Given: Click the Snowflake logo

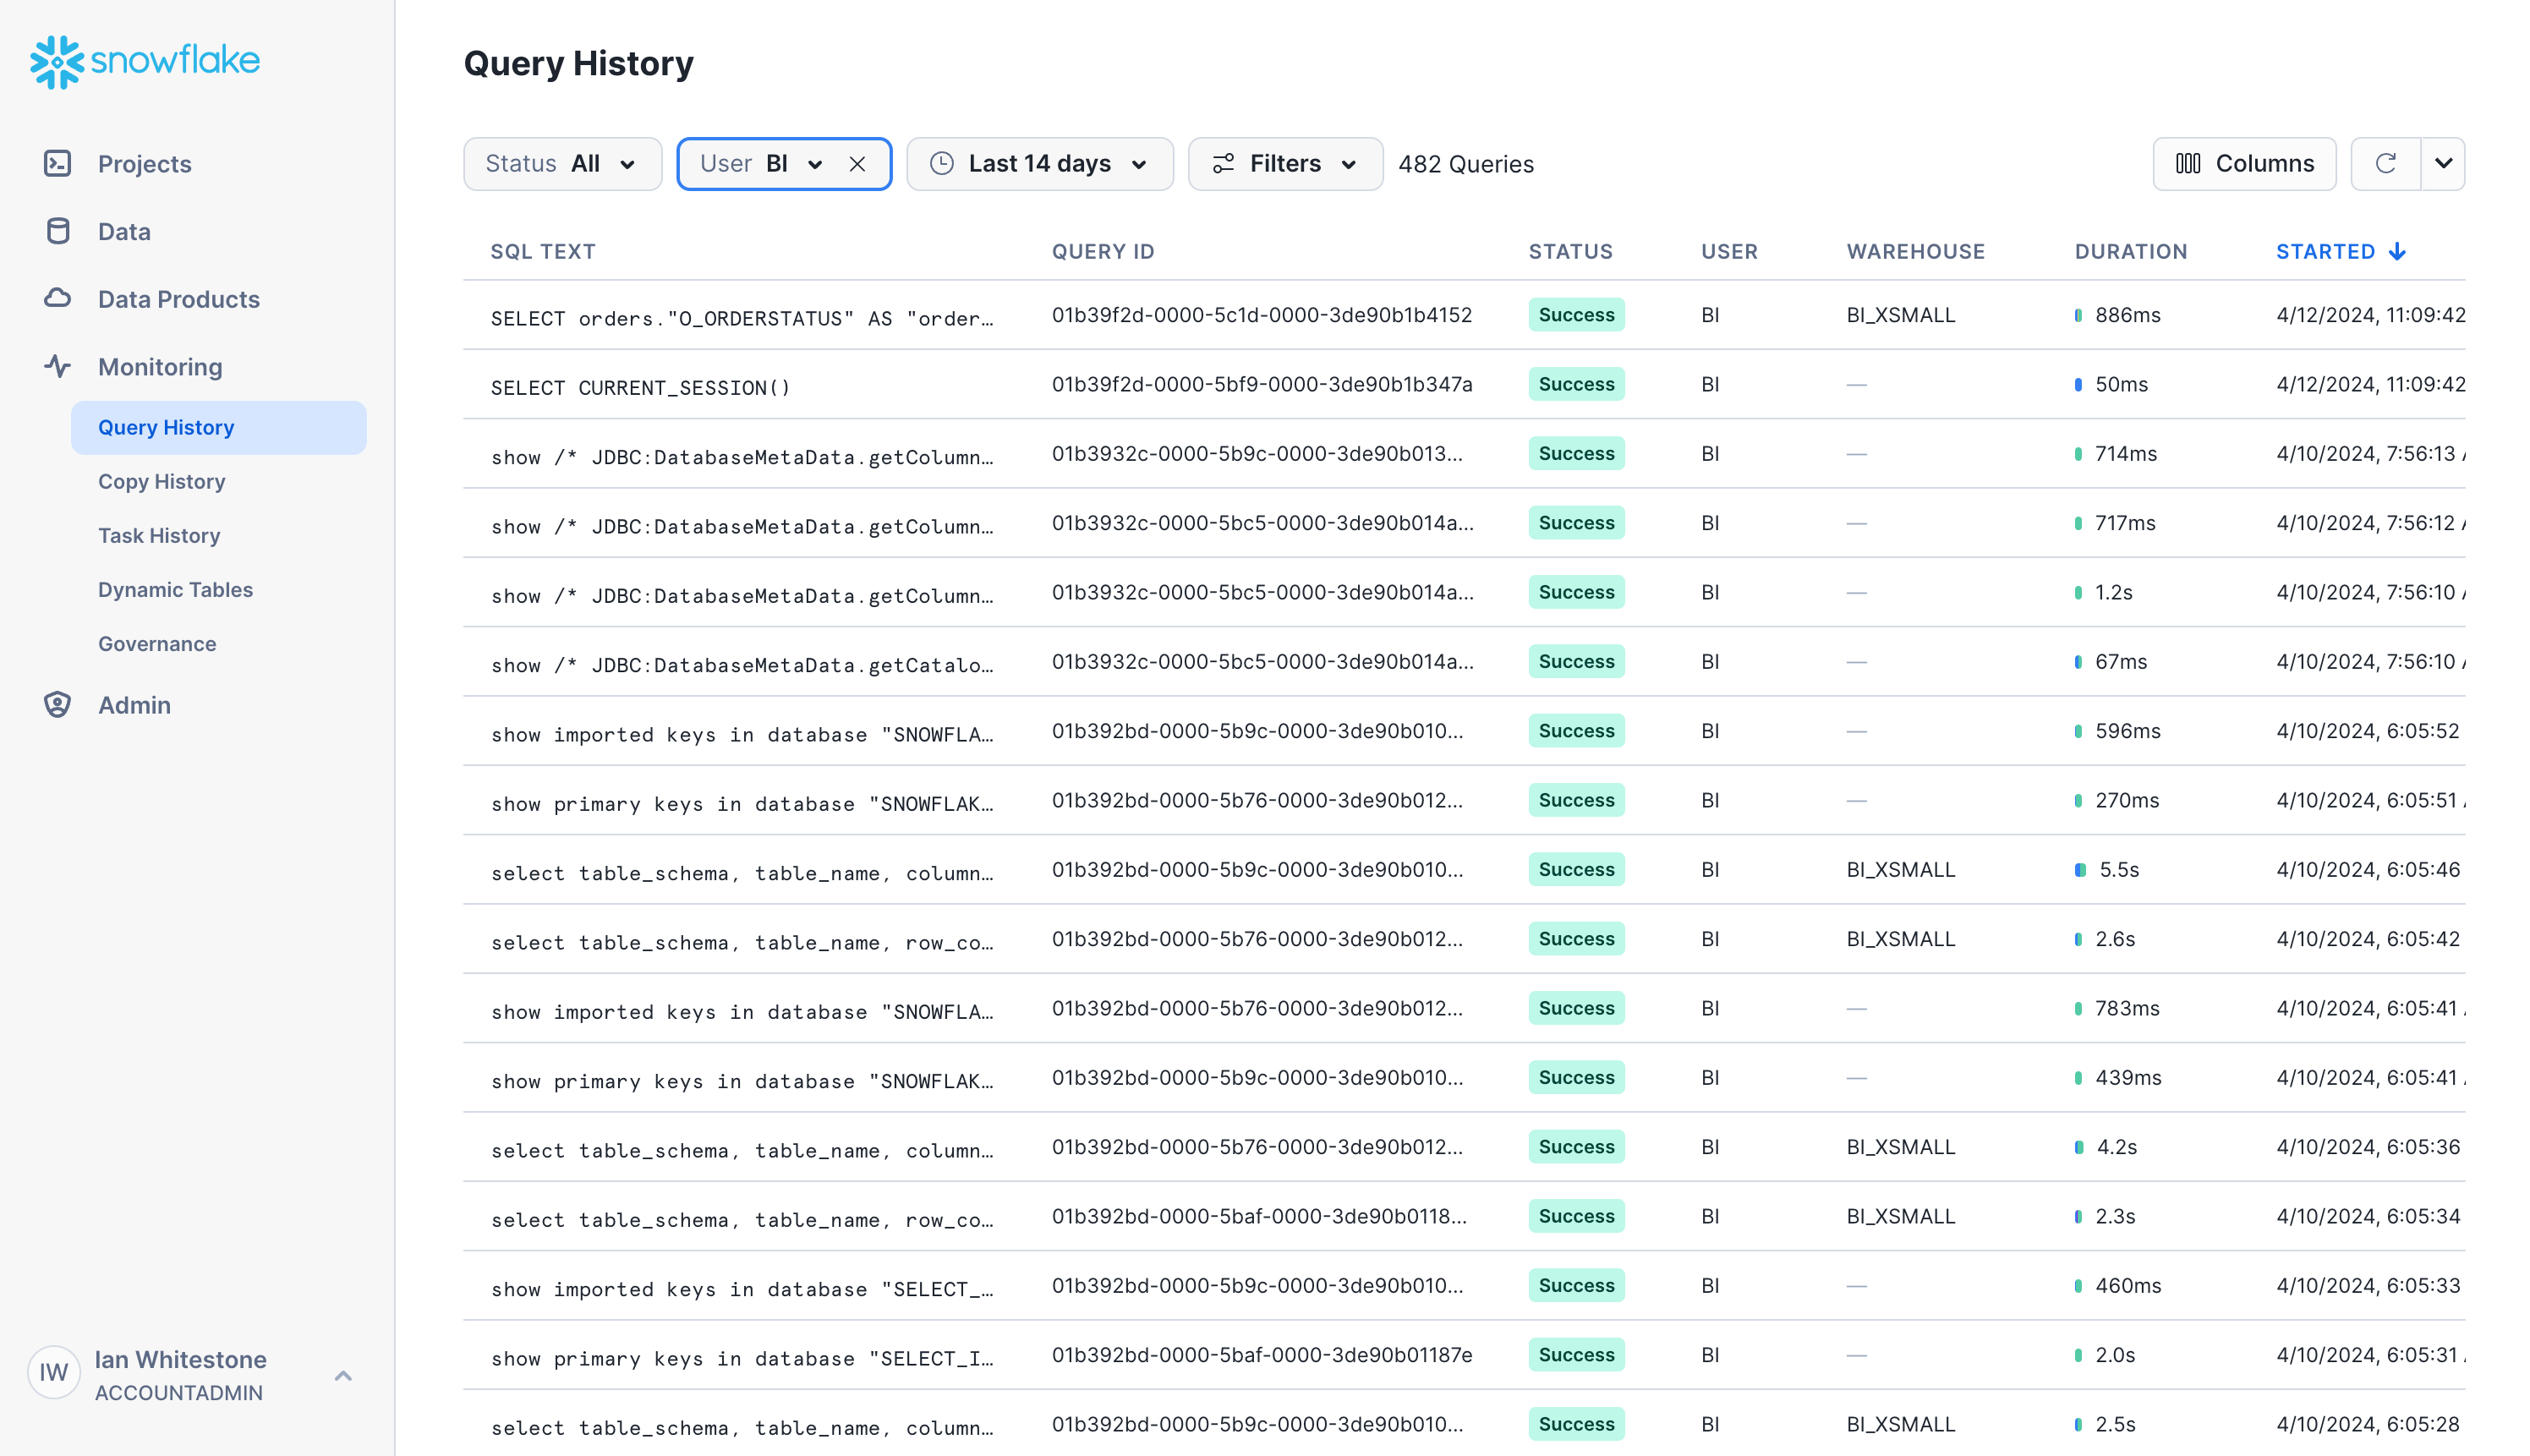Looking at the screenshot, I should pos(145,61).
